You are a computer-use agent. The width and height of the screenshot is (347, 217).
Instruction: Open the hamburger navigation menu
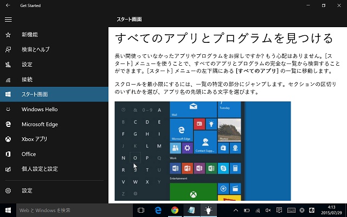8,20
